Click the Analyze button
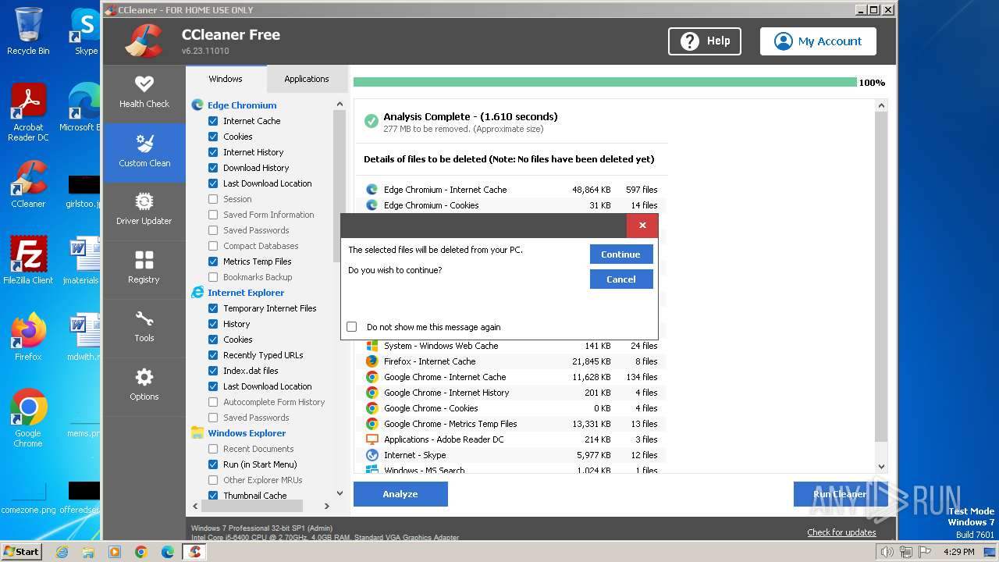 (400, 494)
